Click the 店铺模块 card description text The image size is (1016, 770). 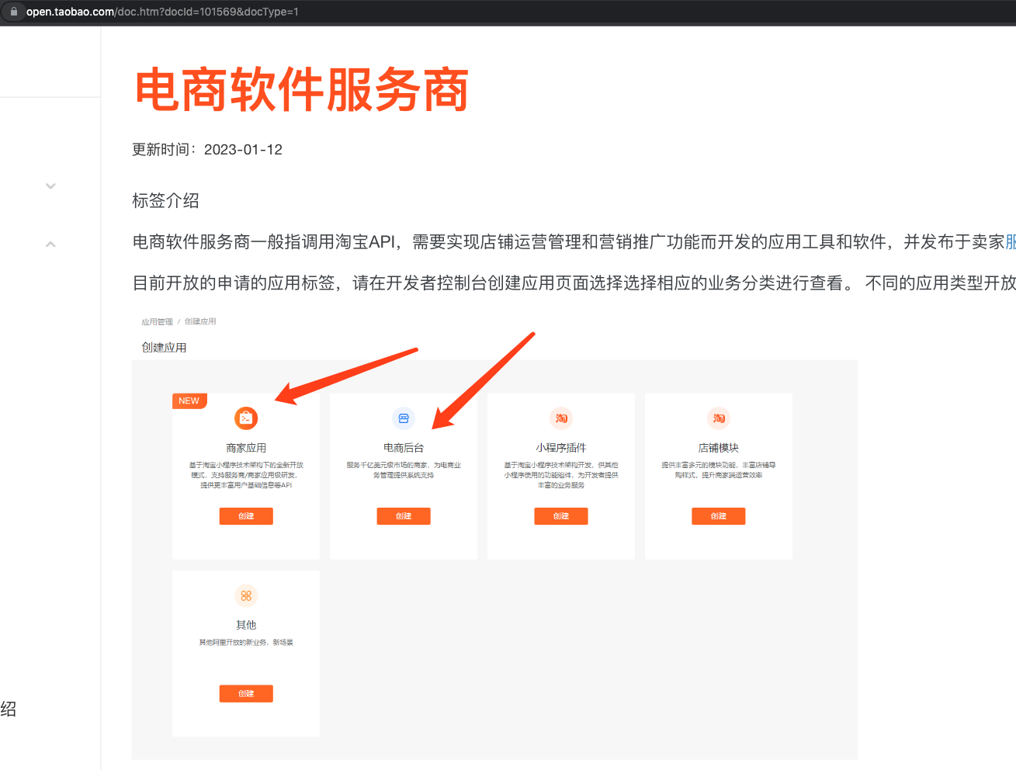(719, 470)
